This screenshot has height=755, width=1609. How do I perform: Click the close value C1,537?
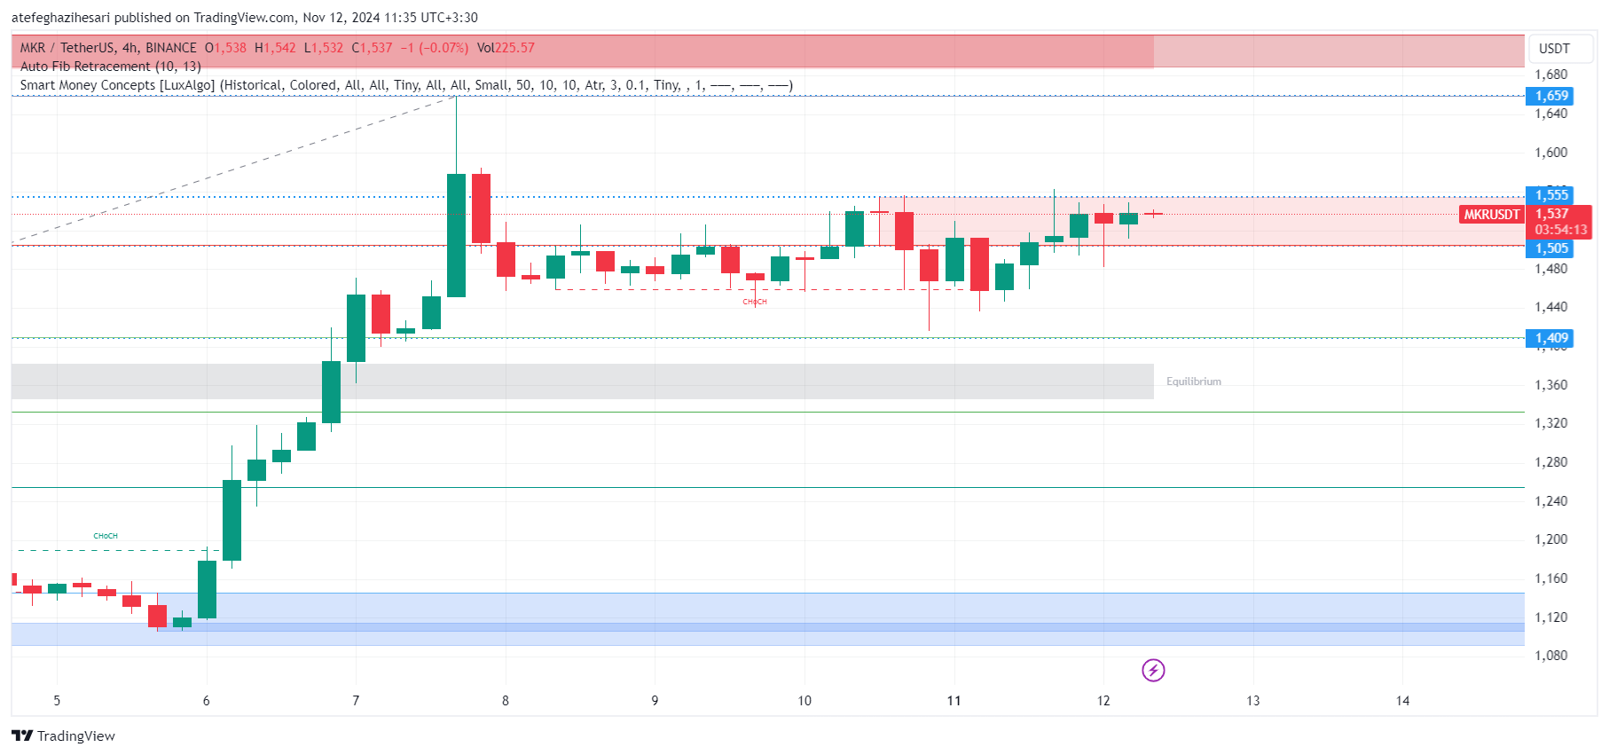[372, 48]
